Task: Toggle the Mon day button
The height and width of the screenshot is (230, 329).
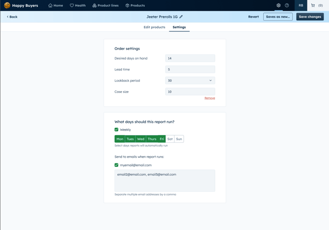Action: (x=120, y=139)
